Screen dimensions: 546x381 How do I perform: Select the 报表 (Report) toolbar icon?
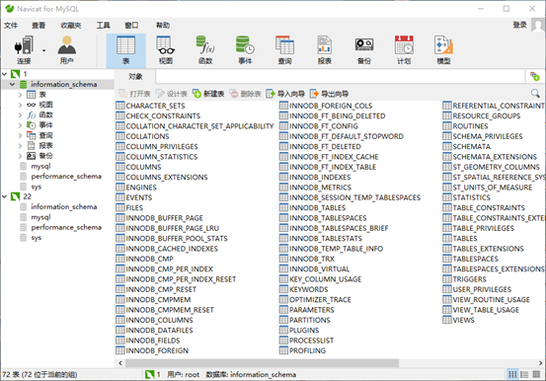tap(324, 50)
